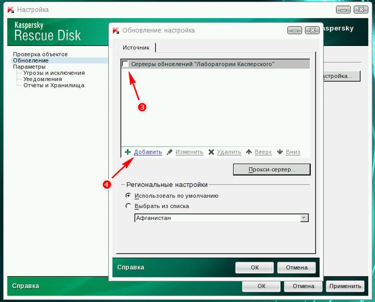The height and width of the screenshot is (302, 375).
Task: Click Отмена in update settings dialog
Action: tap(297, 267)
